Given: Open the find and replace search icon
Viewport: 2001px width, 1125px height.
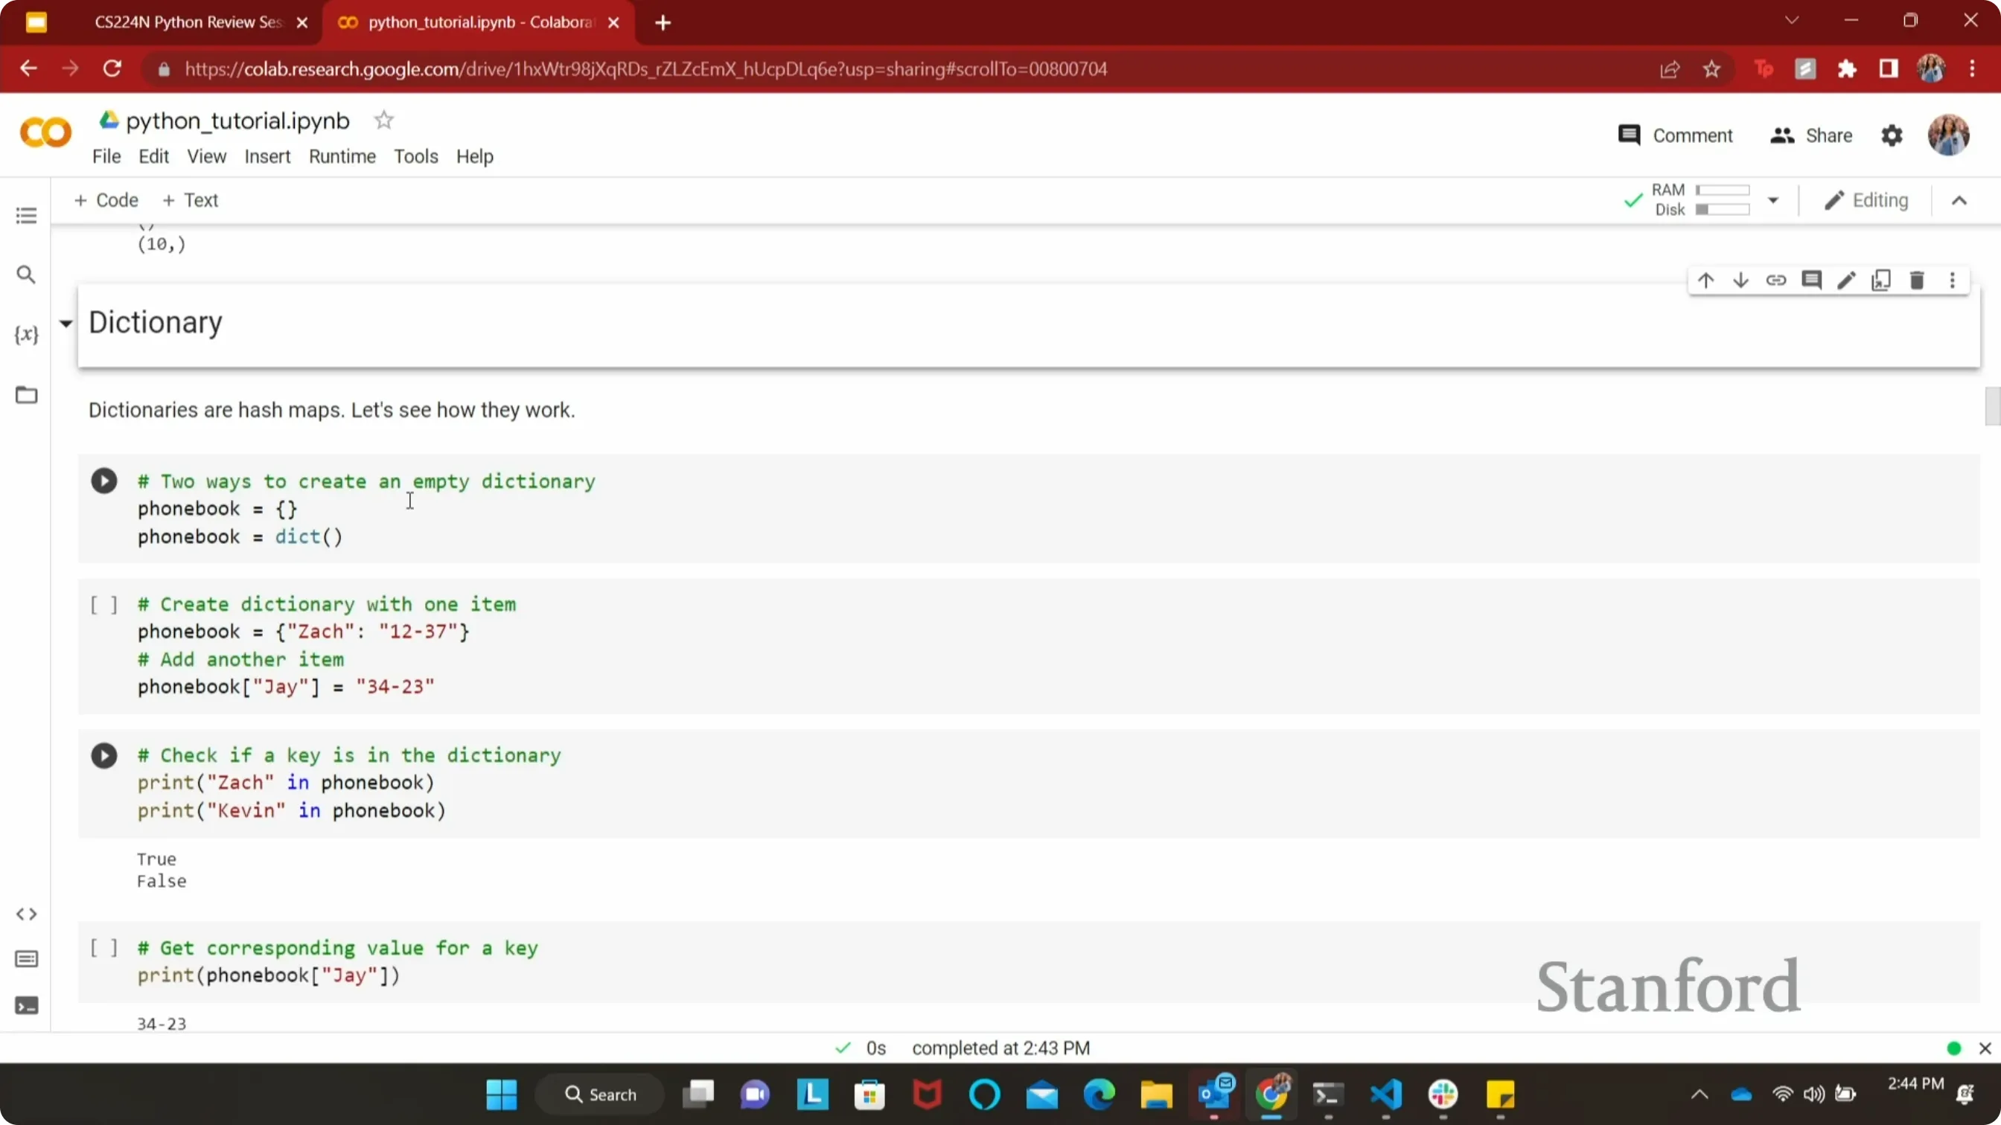Looking at the screenshot, I should click(x=26, y=275).
